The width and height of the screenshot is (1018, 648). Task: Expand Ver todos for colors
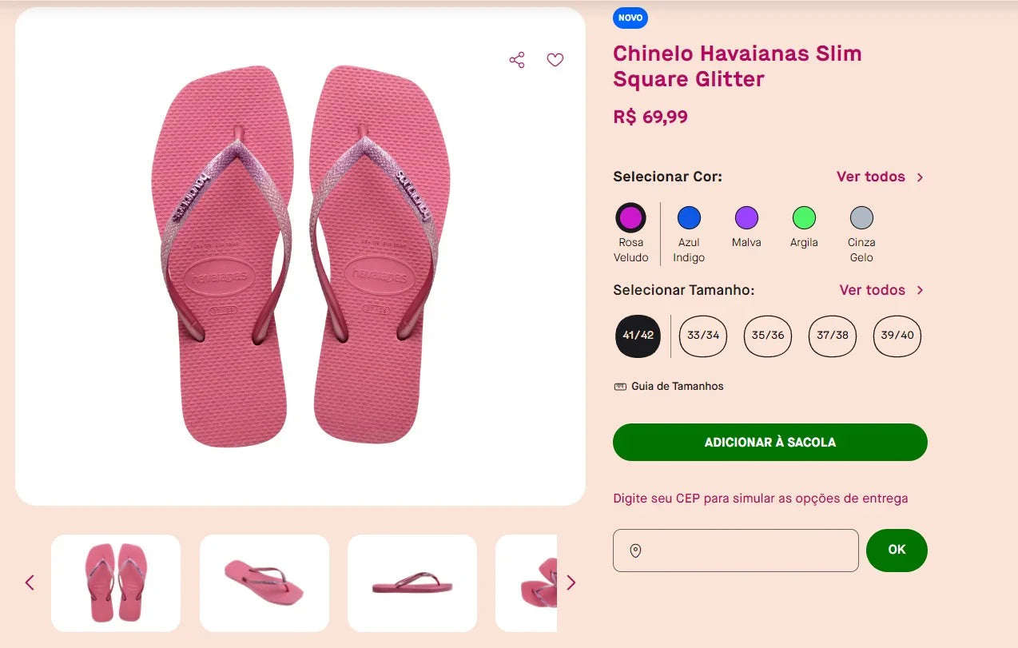coord(873,177)
